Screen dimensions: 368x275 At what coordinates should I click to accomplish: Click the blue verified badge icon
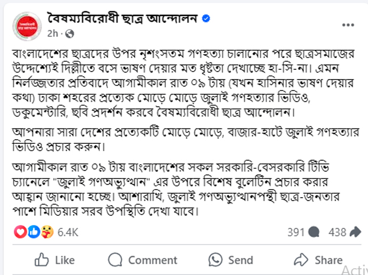click(206, 18)
